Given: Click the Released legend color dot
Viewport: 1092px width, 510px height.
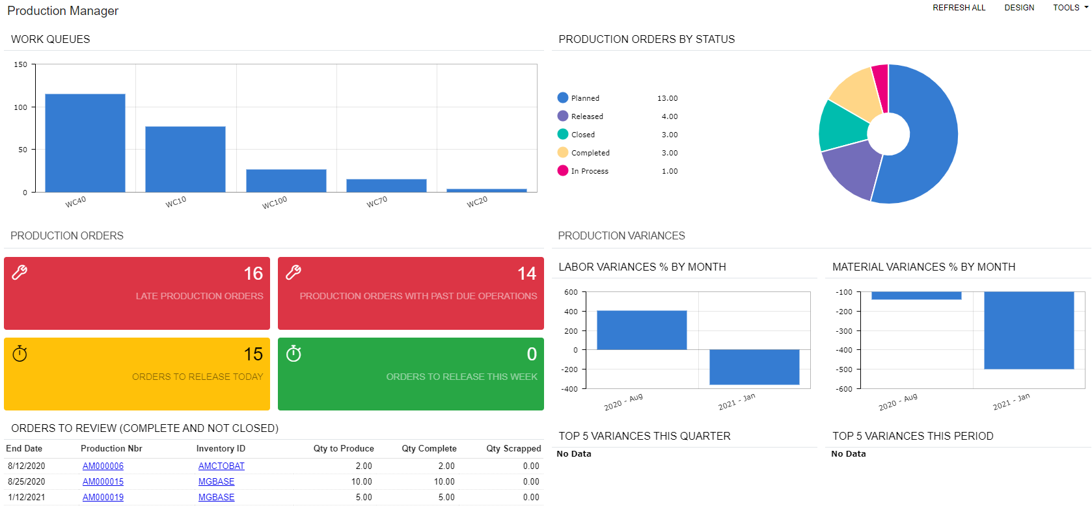Looking at the screenshot, I should [563, 116].
